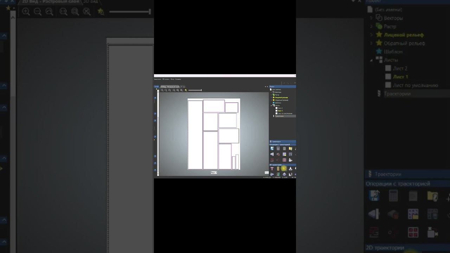Toggle yellow star beside Лицевой рельеф

[x=274, y=97]
